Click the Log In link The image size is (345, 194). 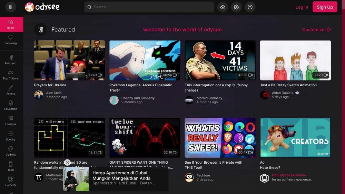click(x=302, y=7)
